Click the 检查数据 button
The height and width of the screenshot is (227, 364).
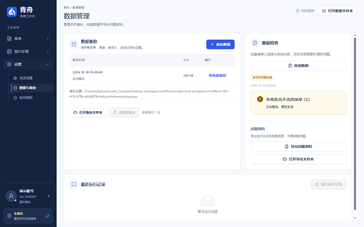[298, 66]
